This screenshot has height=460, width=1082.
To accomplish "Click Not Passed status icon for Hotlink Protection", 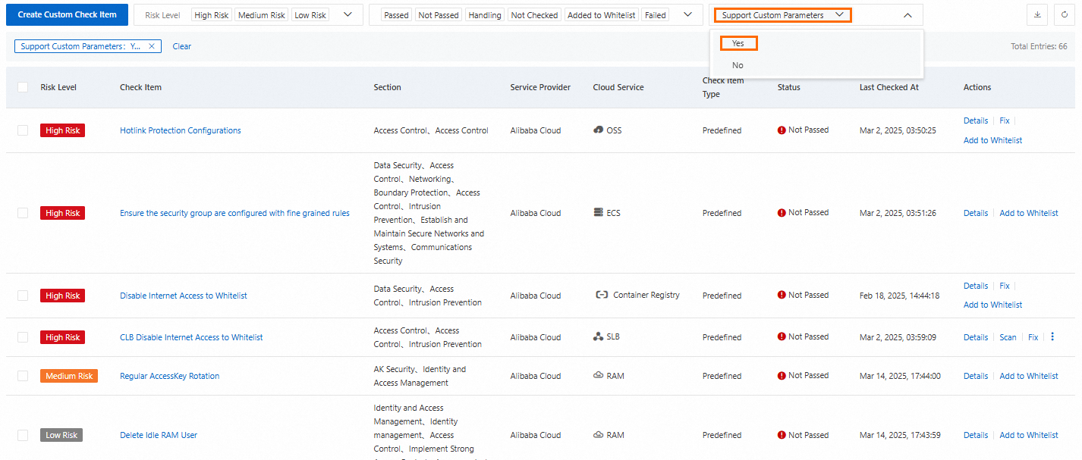I will (782, 130).
